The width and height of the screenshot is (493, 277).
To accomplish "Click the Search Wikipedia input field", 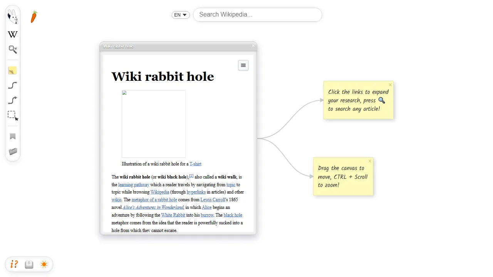I will (x=257, y=15).
